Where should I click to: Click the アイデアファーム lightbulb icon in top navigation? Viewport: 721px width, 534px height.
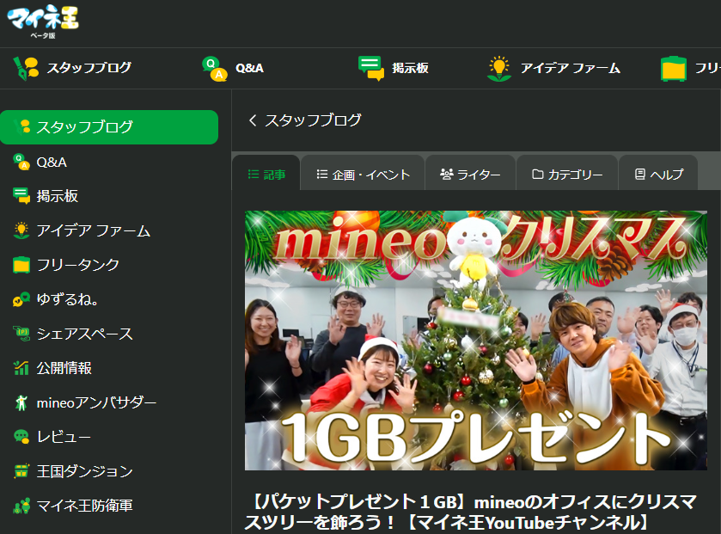(x=499, y=69)
